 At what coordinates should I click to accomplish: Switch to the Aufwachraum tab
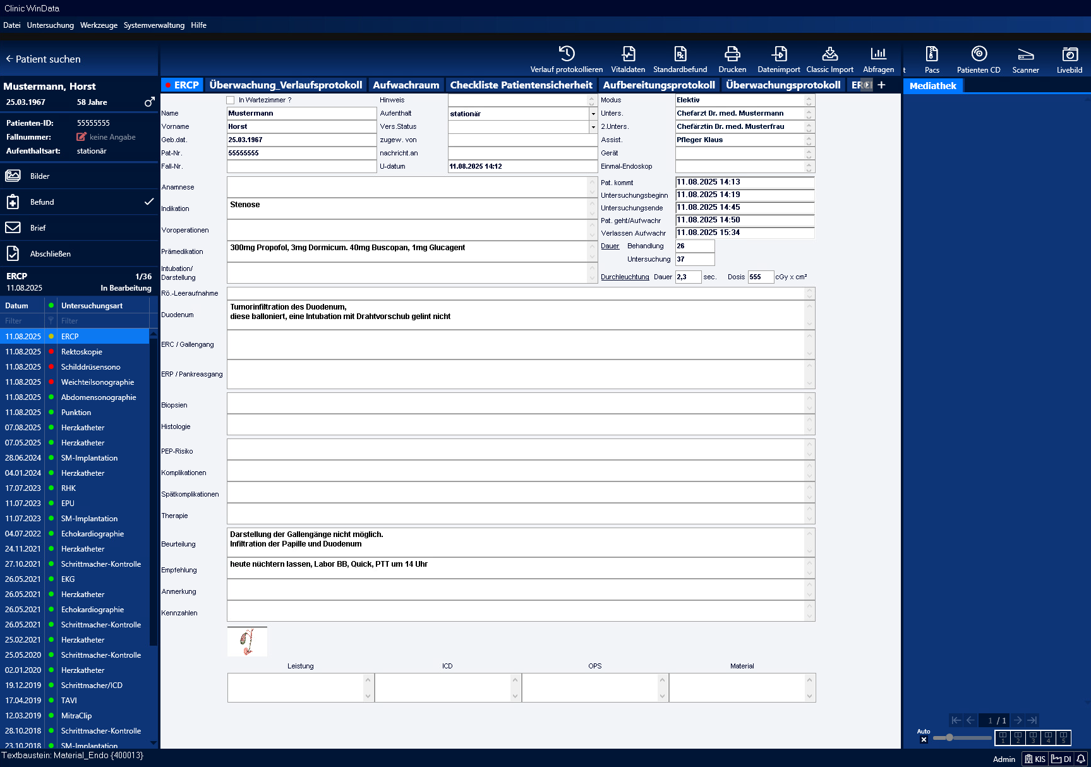[x=406, y=85]
